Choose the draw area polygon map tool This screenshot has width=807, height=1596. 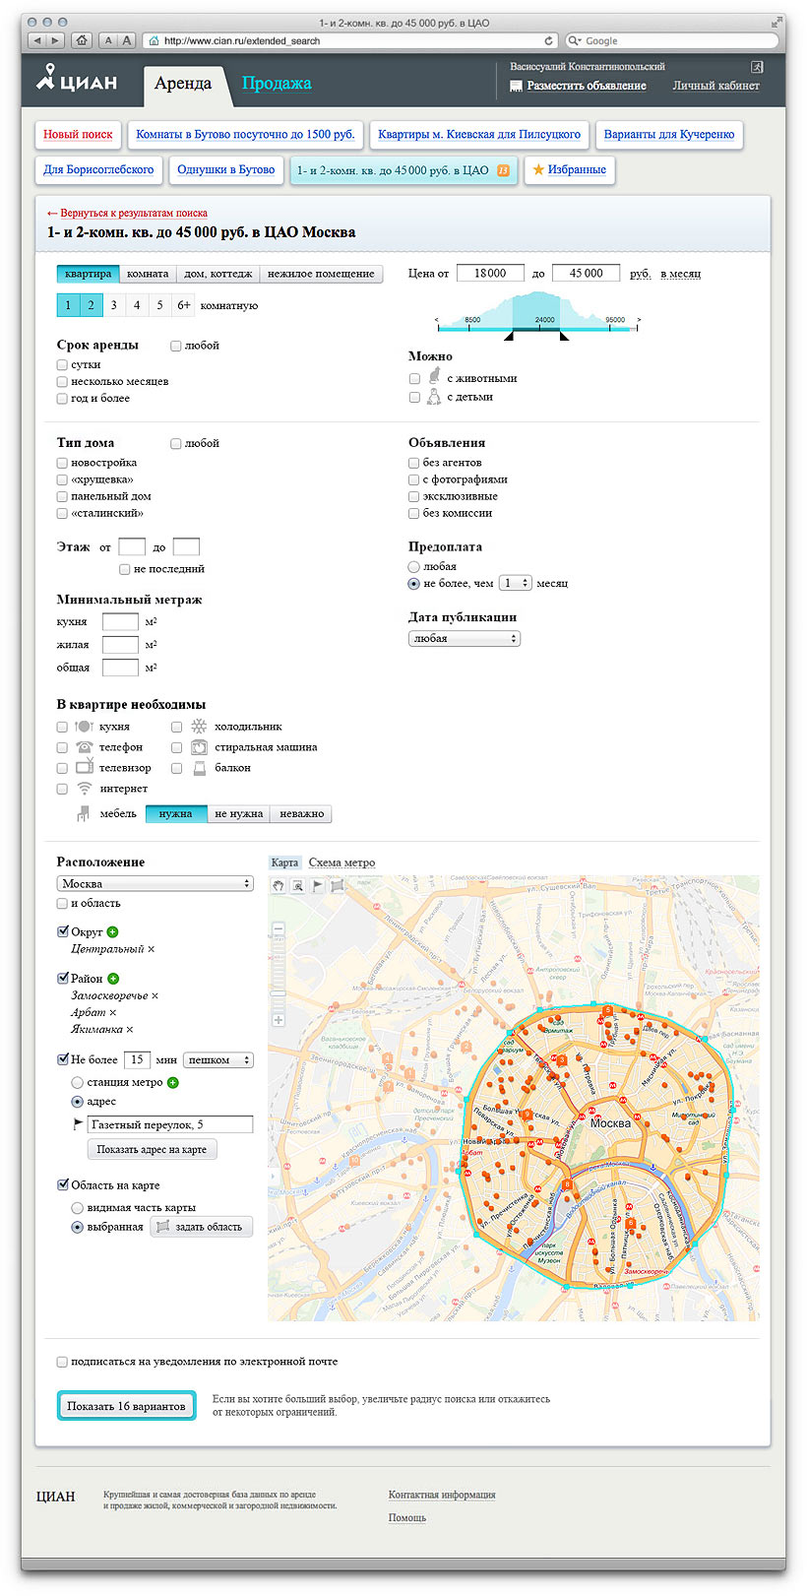click(x=338, y=886)
